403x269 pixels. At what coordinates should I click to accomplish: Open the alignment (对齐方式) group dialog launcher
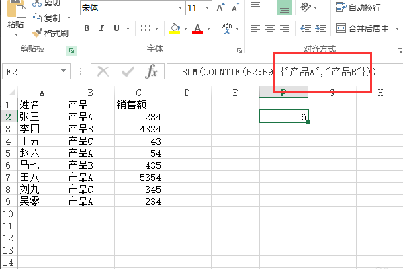pos(400,50)
